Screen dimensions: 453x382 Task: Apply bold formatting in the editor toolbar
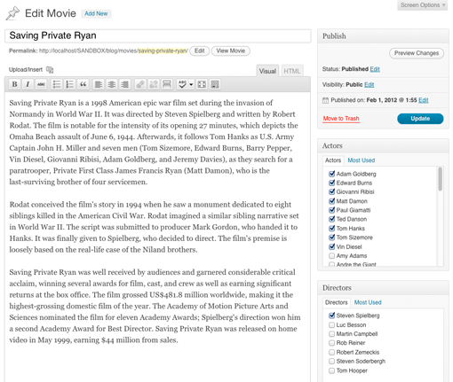(14, 84)
